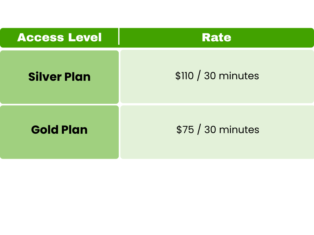Screen dimensions: 314x235
Task: Click the "Silver Plan" label text
Action: pyautogui.click(x=59, y=77)
